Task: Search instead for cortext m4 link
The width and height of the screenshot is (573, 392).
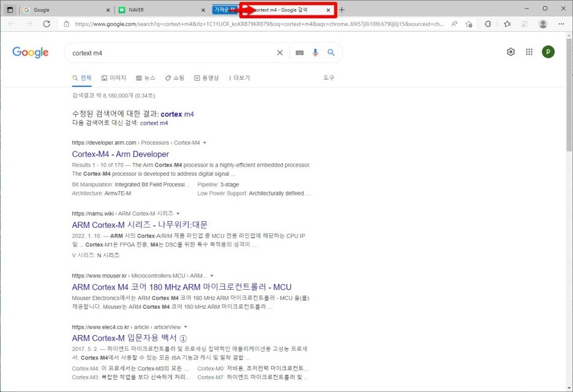Action: (x=154, y=123)
